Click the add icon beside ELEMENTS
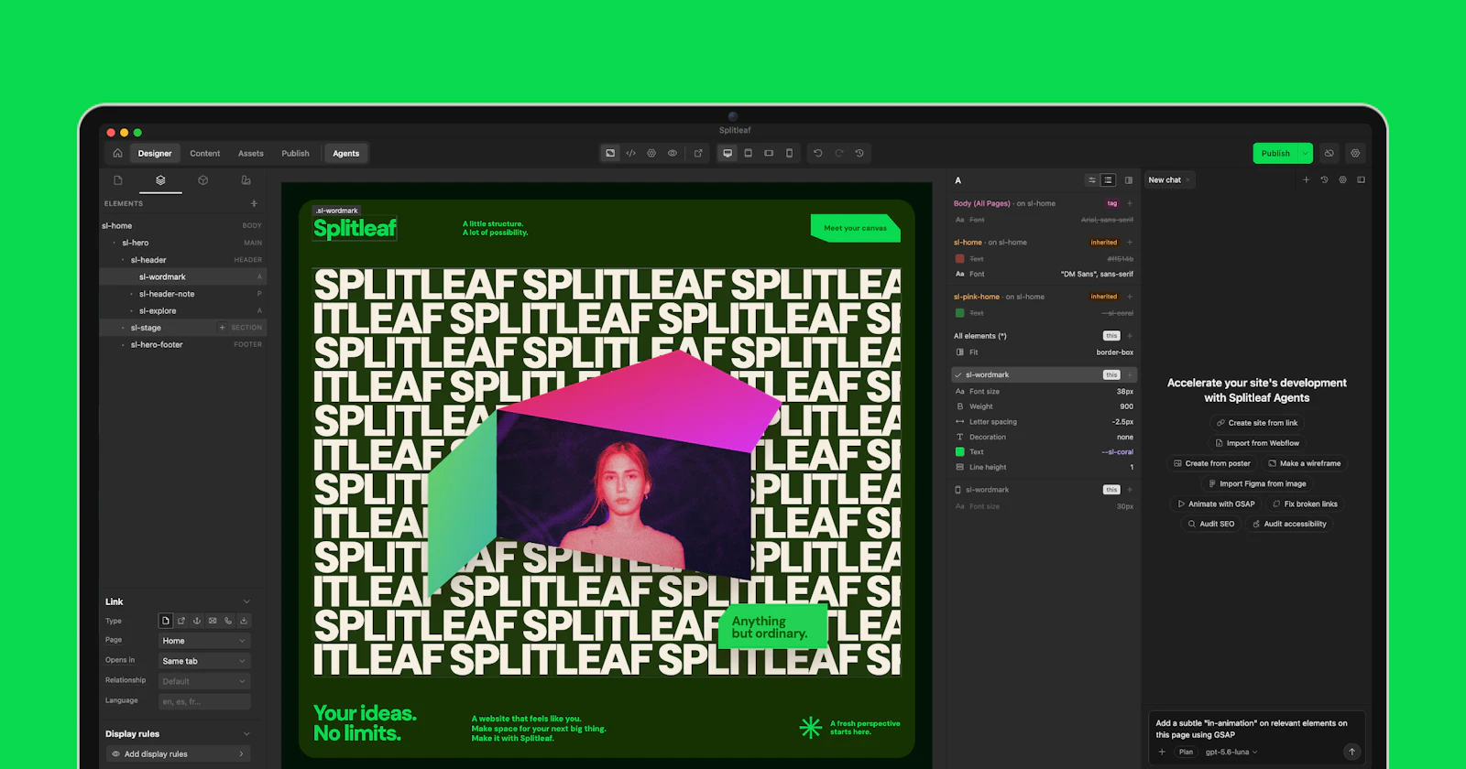The width and height of the screenshot is (1466, 769). coord(254,203)
